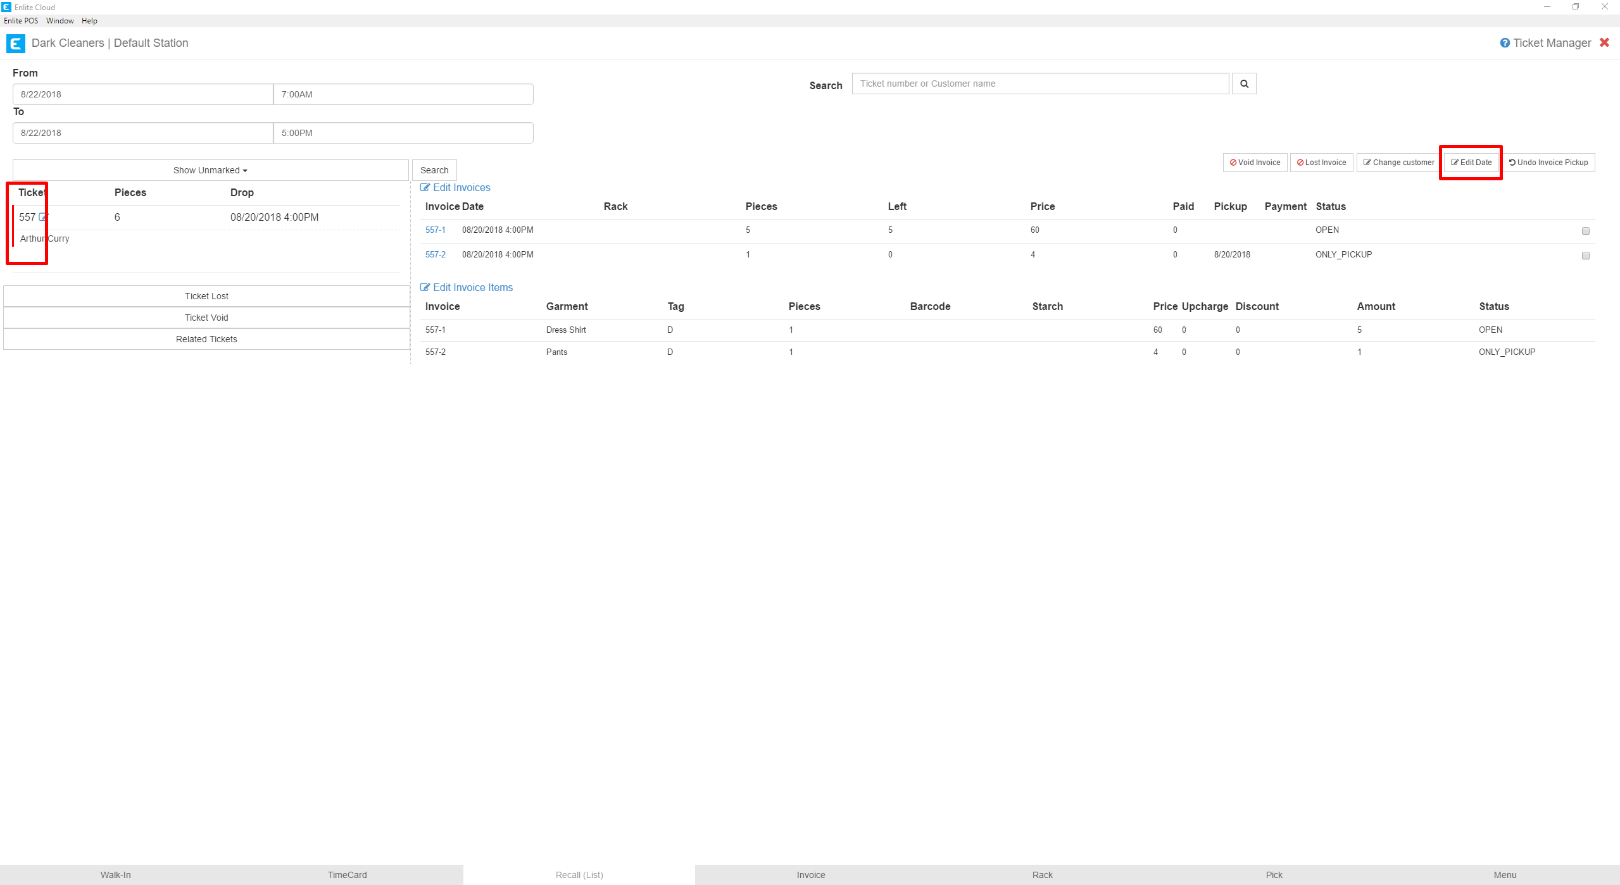The width and height of the screenshot is (1620, 885).
Task: Check the checkbox for invoice 557-2
Action: [x=1585, y=256]
